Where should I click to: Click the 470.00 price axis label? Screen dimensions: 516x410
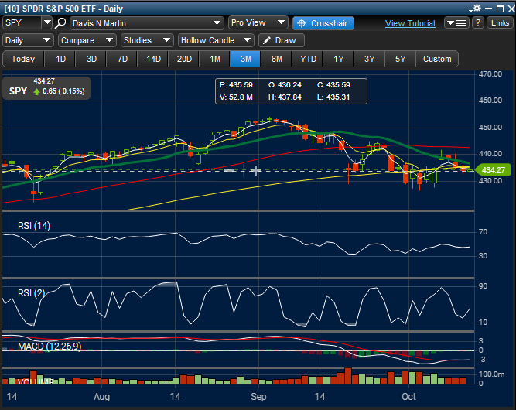(x=490, y=74)
